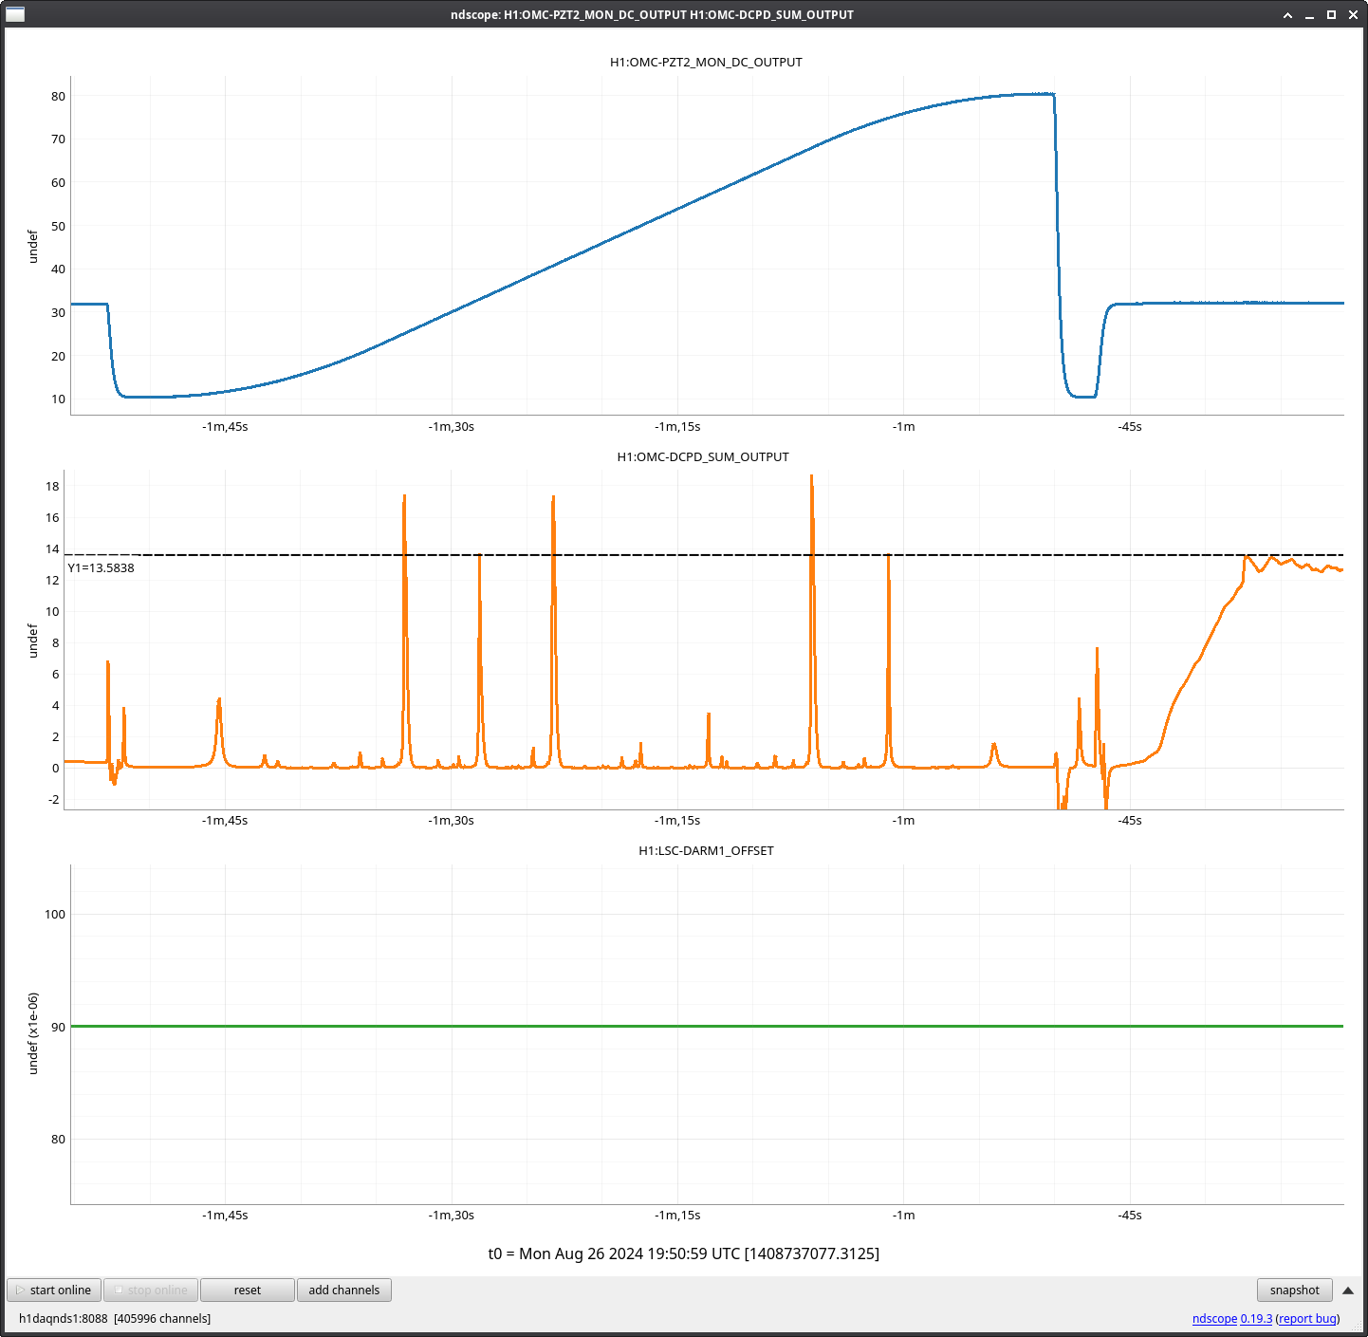The image size is (1368, 1337).
Task: Click the stop online button
Action: point(151,1290)
